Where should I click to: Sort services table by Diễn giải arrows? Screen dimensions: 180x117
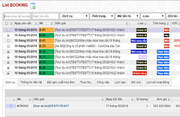pyautogui.click(x=103, y=99)
